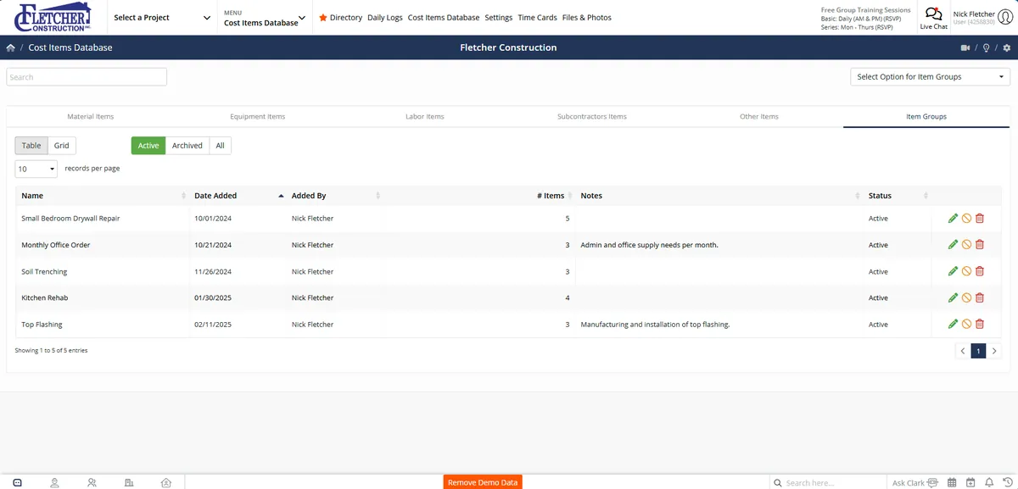The height and width of the screenshot is (489, 1018).
Task: Show Archived item groups
Action: [187, 146]
